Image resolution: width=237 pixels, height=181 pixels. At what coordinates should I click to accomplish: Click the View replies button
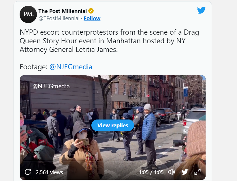(113, 125)
